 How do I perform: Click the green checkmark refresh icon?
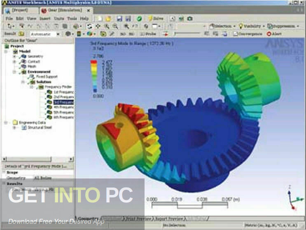tap(139, 19)
